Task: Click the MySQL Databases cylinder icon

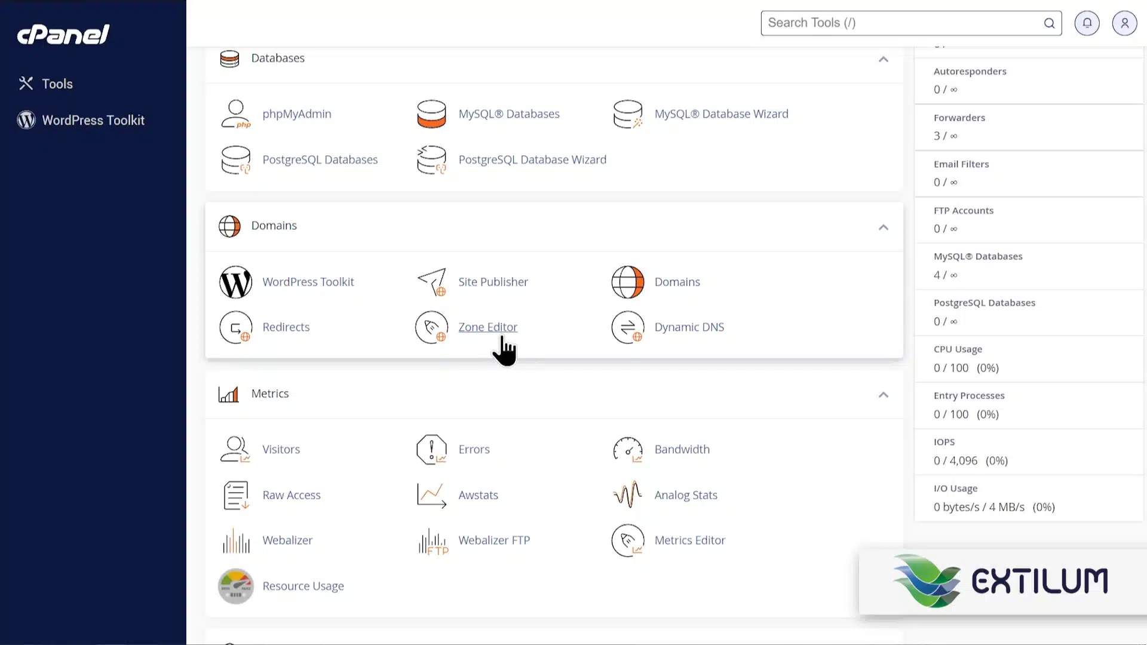Action: [x=431, y=114]
